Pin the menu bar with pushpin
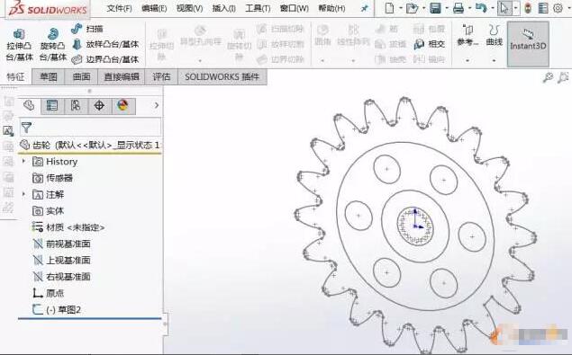This screenshot has width=572, height=355. pos(364,8)
